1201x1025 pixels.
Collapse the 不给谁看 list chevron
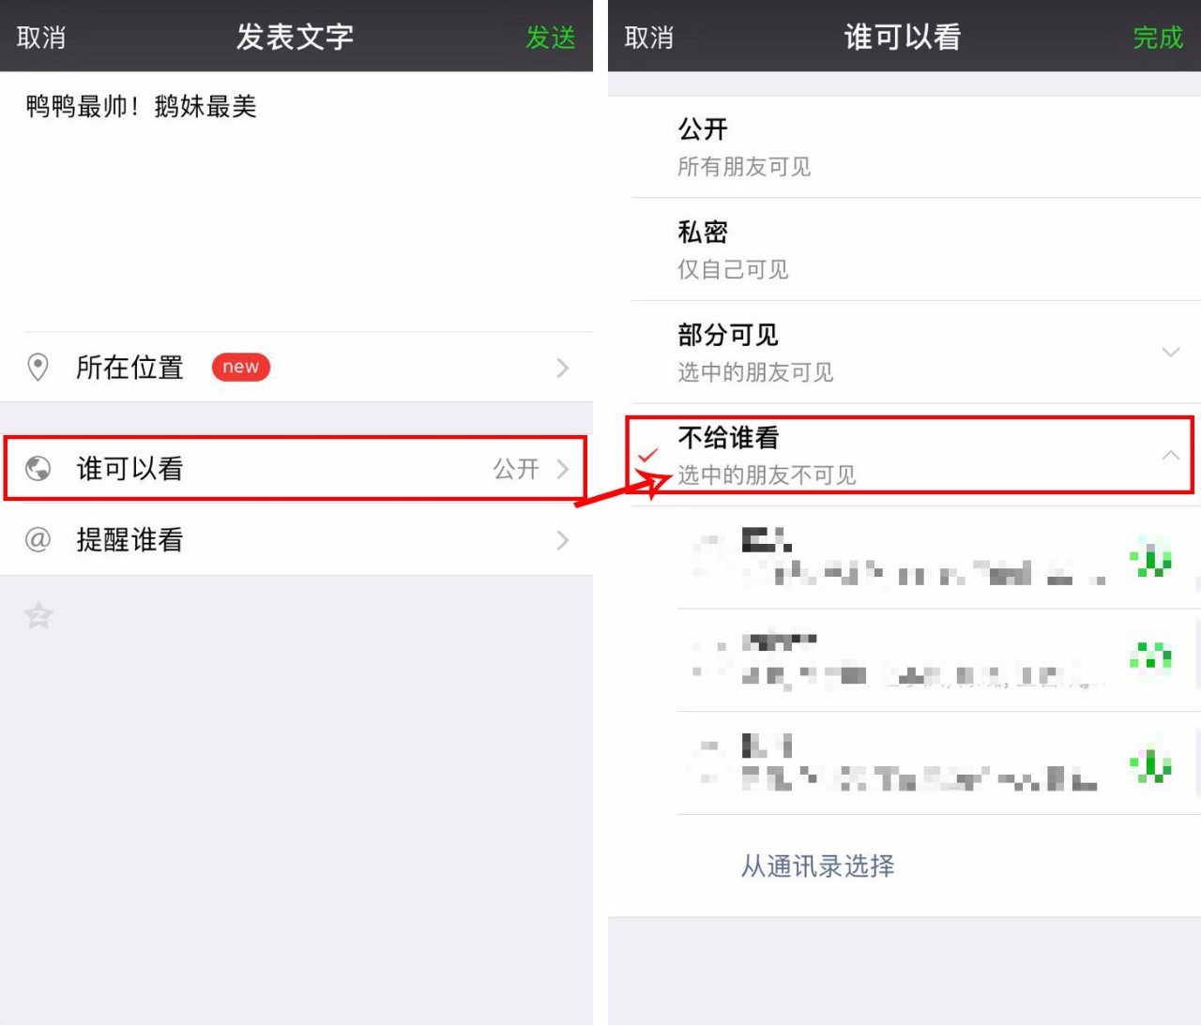[1170, 455]
